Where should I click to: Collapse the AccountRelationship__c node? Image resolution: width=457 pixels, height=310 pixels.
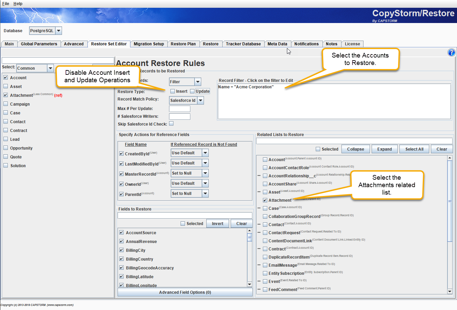point(259,176)
